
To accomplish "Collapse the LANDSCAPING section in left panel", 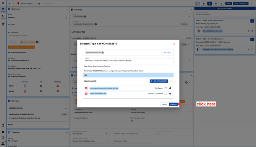I will 66,108.
